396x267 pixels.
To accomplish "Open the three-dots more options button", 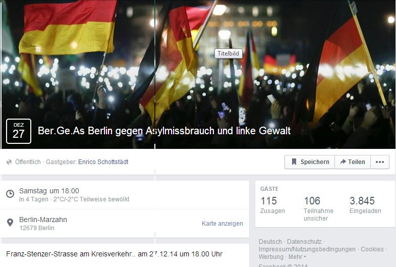I will (x=379, y=162).
